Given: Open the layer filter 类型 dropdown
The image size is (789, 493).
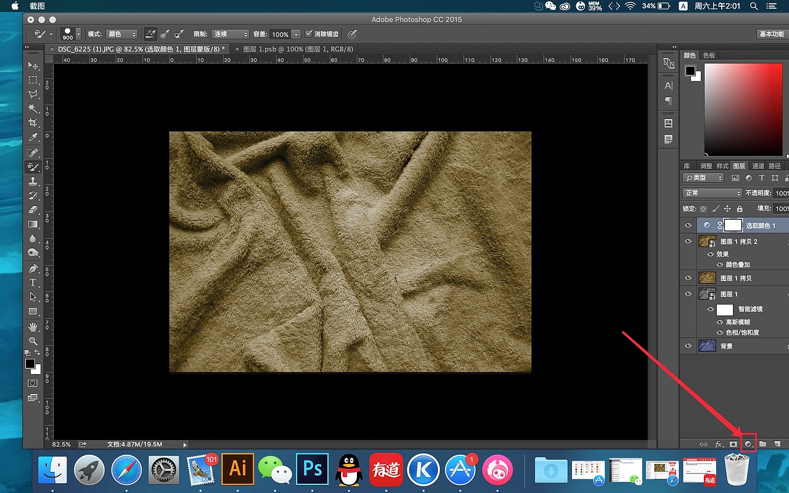Looking at the screenshot, I should click(x=703, y=177).
